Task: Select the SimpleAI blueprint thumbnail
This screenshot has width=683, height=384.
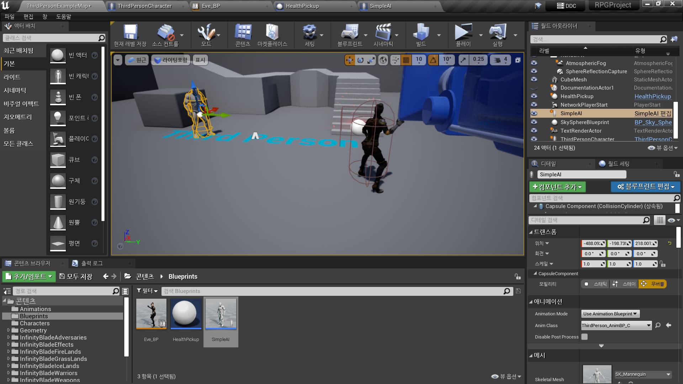Action: click(221, 314)
